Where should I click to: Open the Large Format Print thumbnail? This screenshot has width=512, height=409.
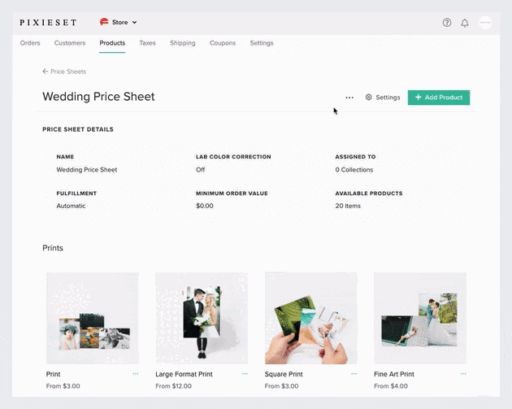coord(202,318)
